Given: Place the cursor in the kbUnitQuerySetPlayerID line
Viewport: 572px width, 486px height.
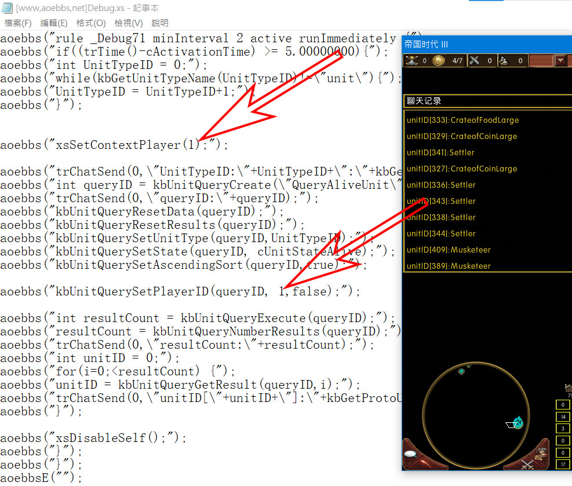Looking at the screenshot, I should [180, 292].
